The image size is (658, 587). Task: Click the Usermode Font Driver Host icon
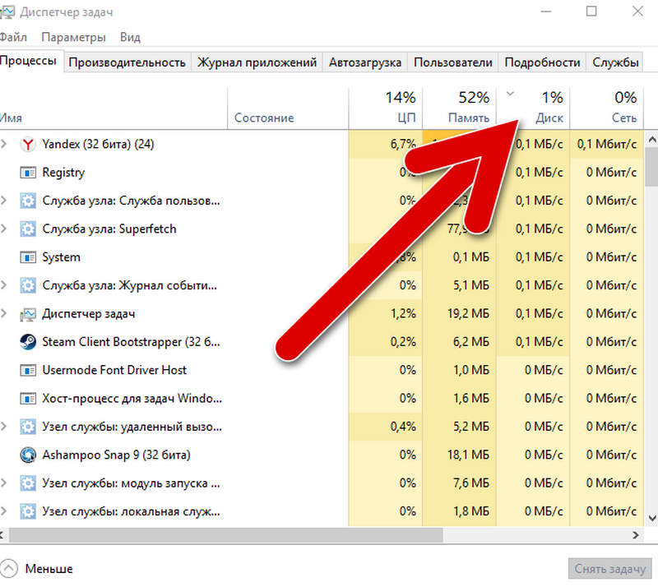(x=28, y=370)
